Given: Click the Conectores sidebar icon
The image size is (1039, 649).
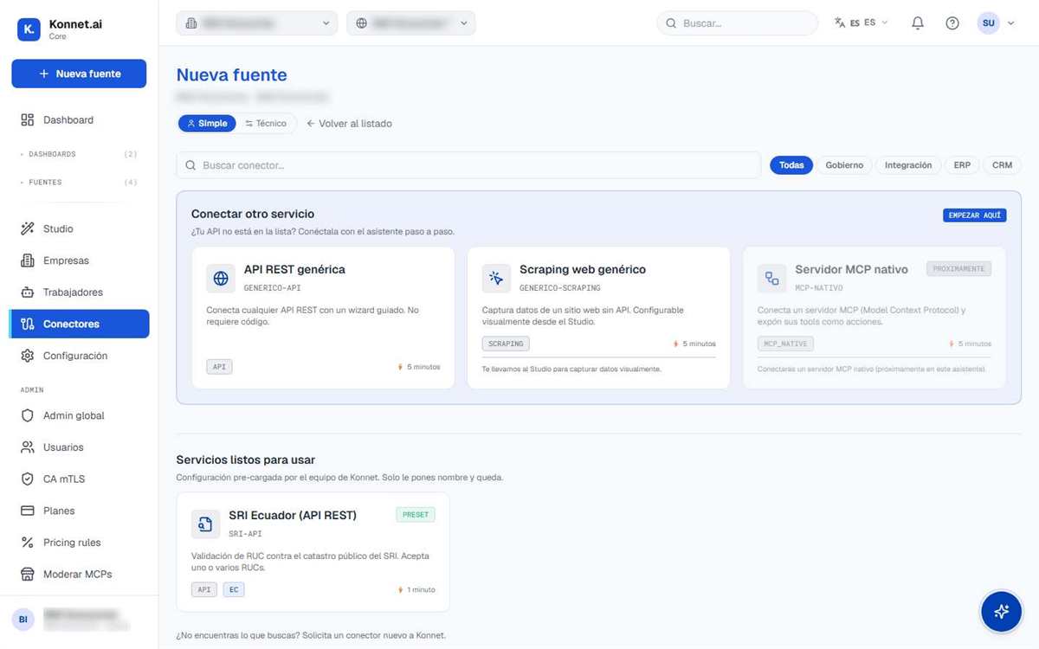Looking at the screenshot, I should click(27, 324).
